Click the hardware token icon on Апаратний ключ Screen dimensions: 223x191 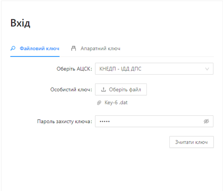(x=74, y=48)
